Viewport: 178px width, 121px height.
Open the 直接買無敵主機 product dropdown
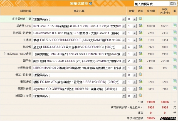(x=79, y=19)
